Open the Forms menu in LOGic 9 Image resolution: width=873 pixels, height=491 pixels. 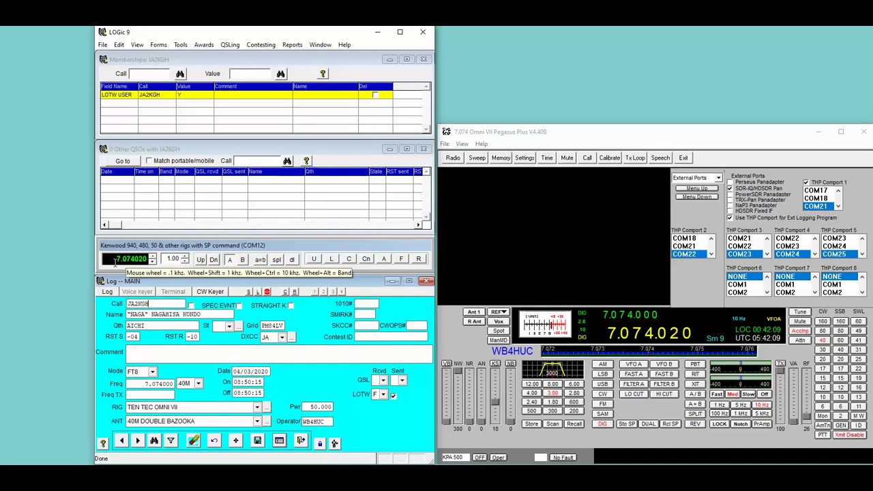click(158, 45)
